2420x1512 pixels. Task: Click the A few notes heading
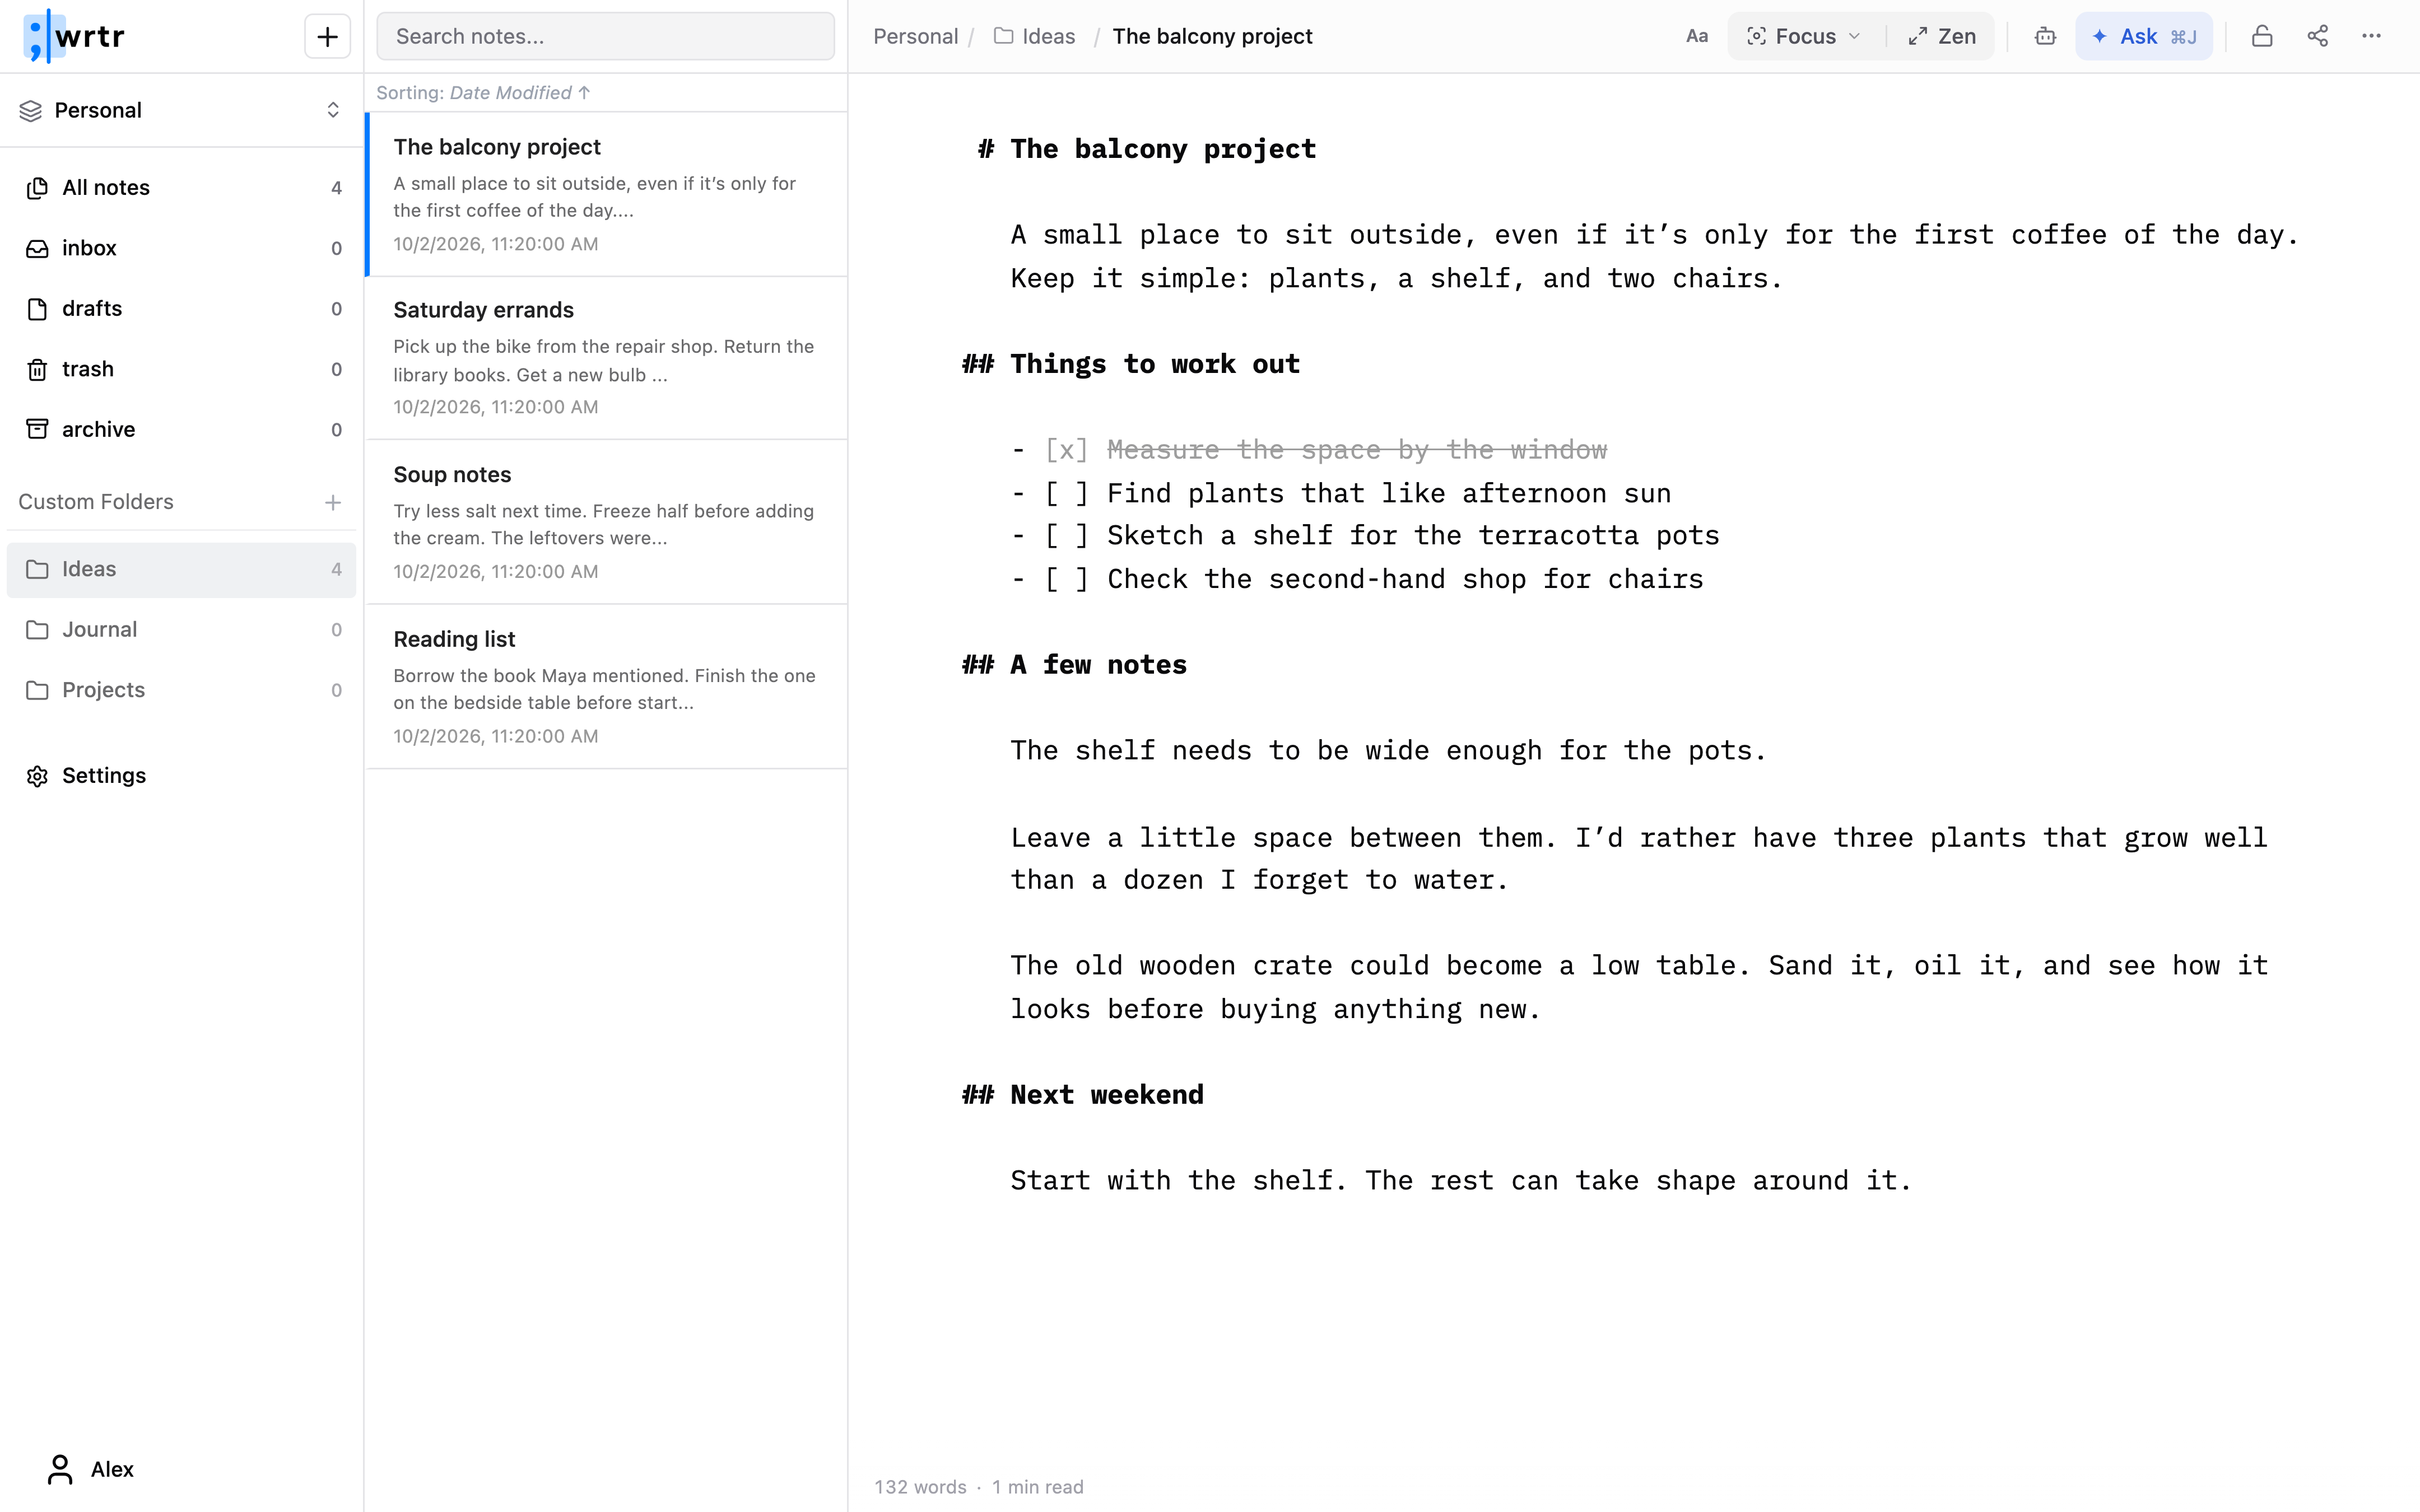[1098, 665]
